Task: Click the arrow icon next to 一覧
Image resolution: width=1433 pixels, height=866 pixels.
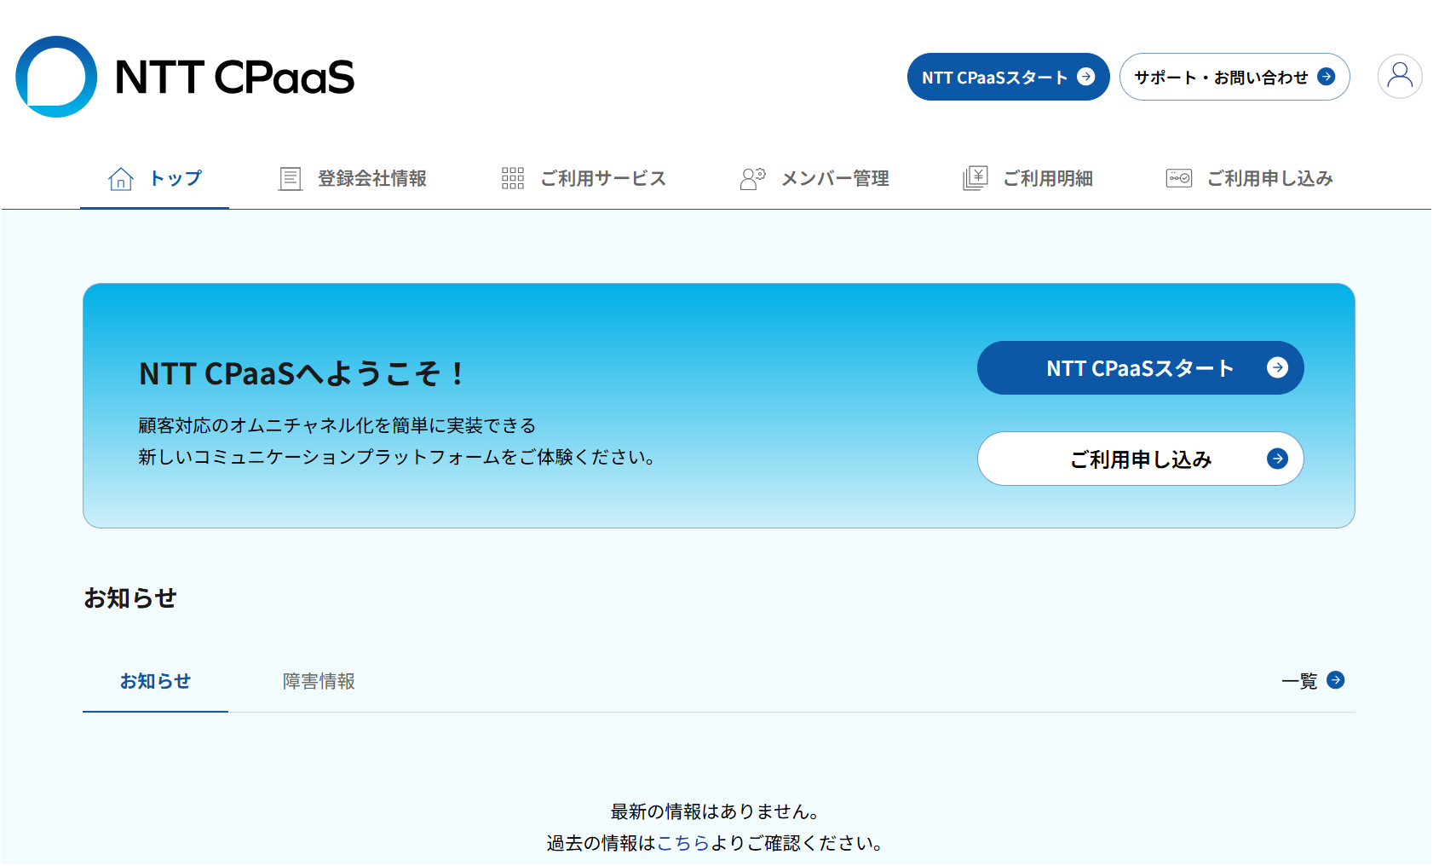Action: (1336, 680)
